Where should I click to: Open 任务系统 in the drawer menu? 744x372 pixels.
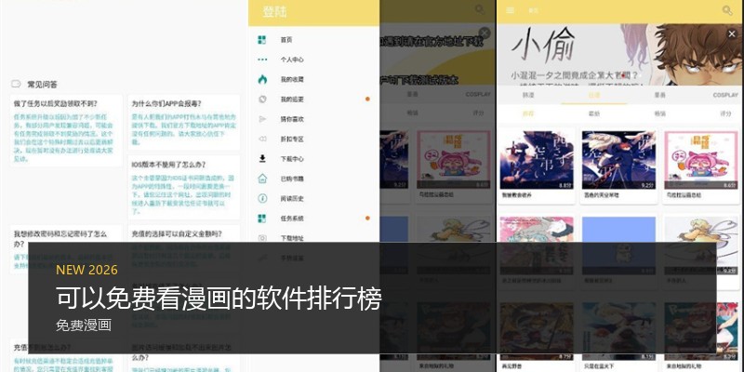292,219
